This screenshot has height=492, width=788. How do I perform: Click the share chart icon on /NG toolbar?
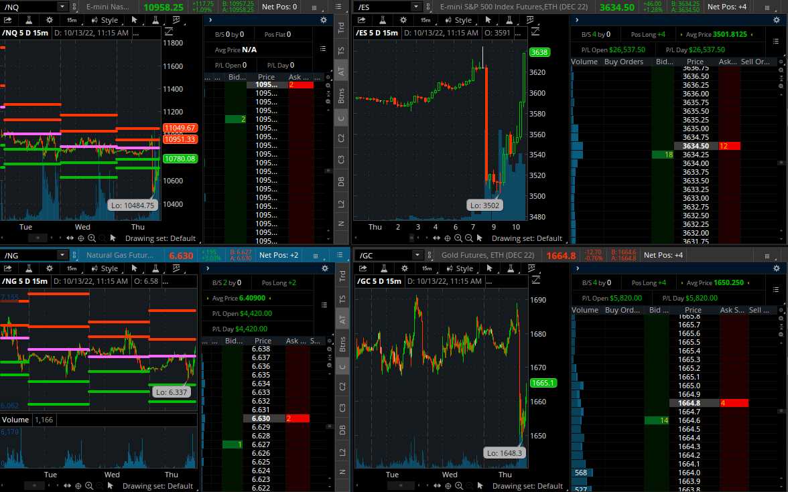click(9, 268)
